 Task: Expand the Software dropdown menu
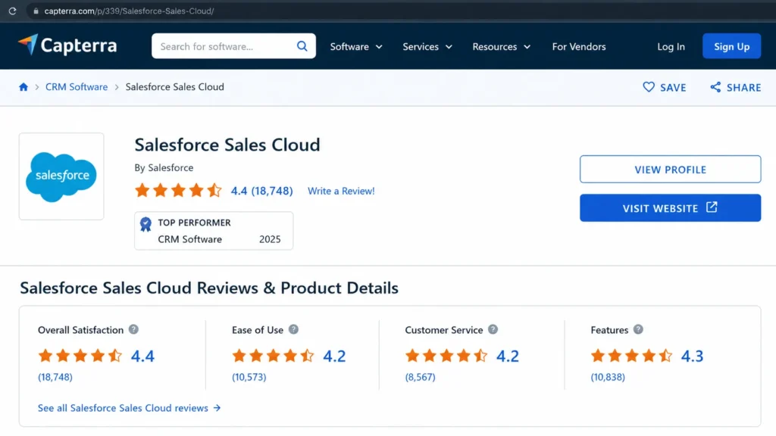pos(356,46)
